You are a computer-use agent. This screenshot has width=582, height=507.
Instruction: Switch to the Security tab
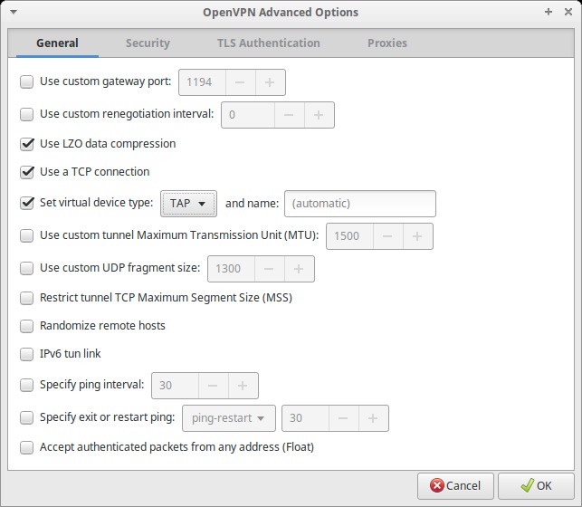(x=148, y=43)
